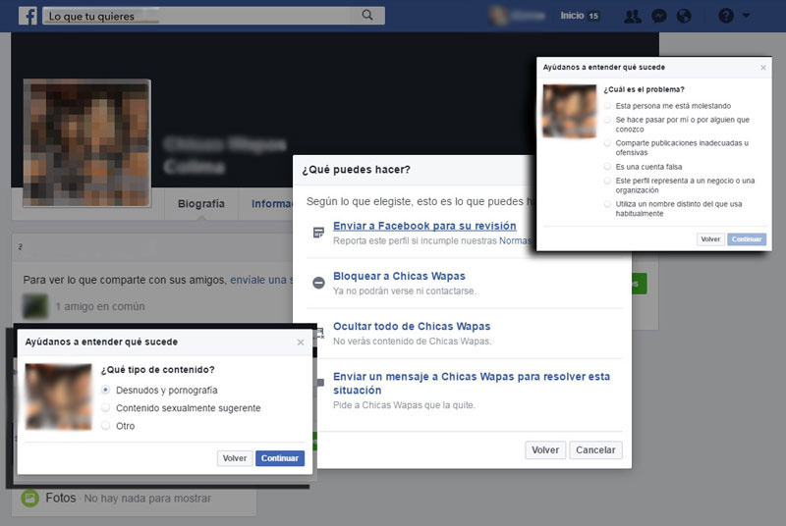Open blurred user profile in top bar

point(517,16)
